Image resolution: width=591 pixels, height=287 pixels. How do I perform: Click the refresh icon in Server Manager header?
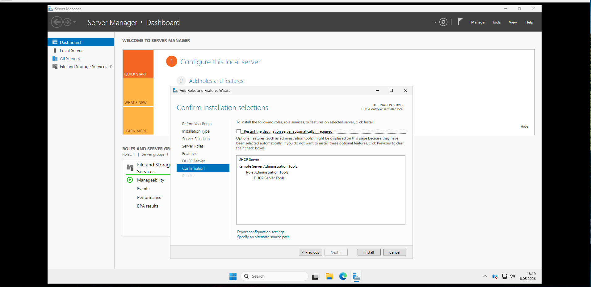pyautogui.click(x=443, y=22)
